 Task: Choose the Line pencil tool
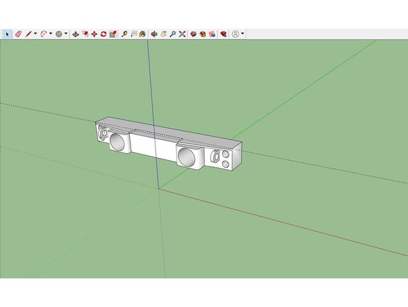[x=28, y=34]
